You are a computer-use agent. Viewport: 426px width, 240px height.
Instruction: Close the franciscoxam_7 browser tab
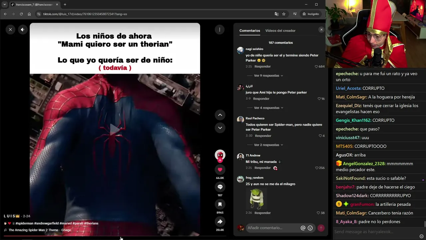click(x=57, y=5)
